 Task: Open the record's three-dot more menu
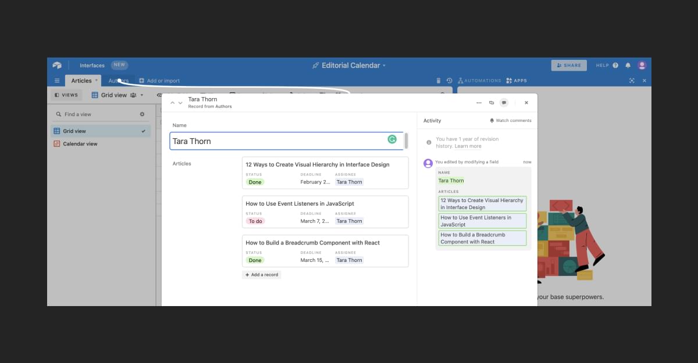[479, 103]
